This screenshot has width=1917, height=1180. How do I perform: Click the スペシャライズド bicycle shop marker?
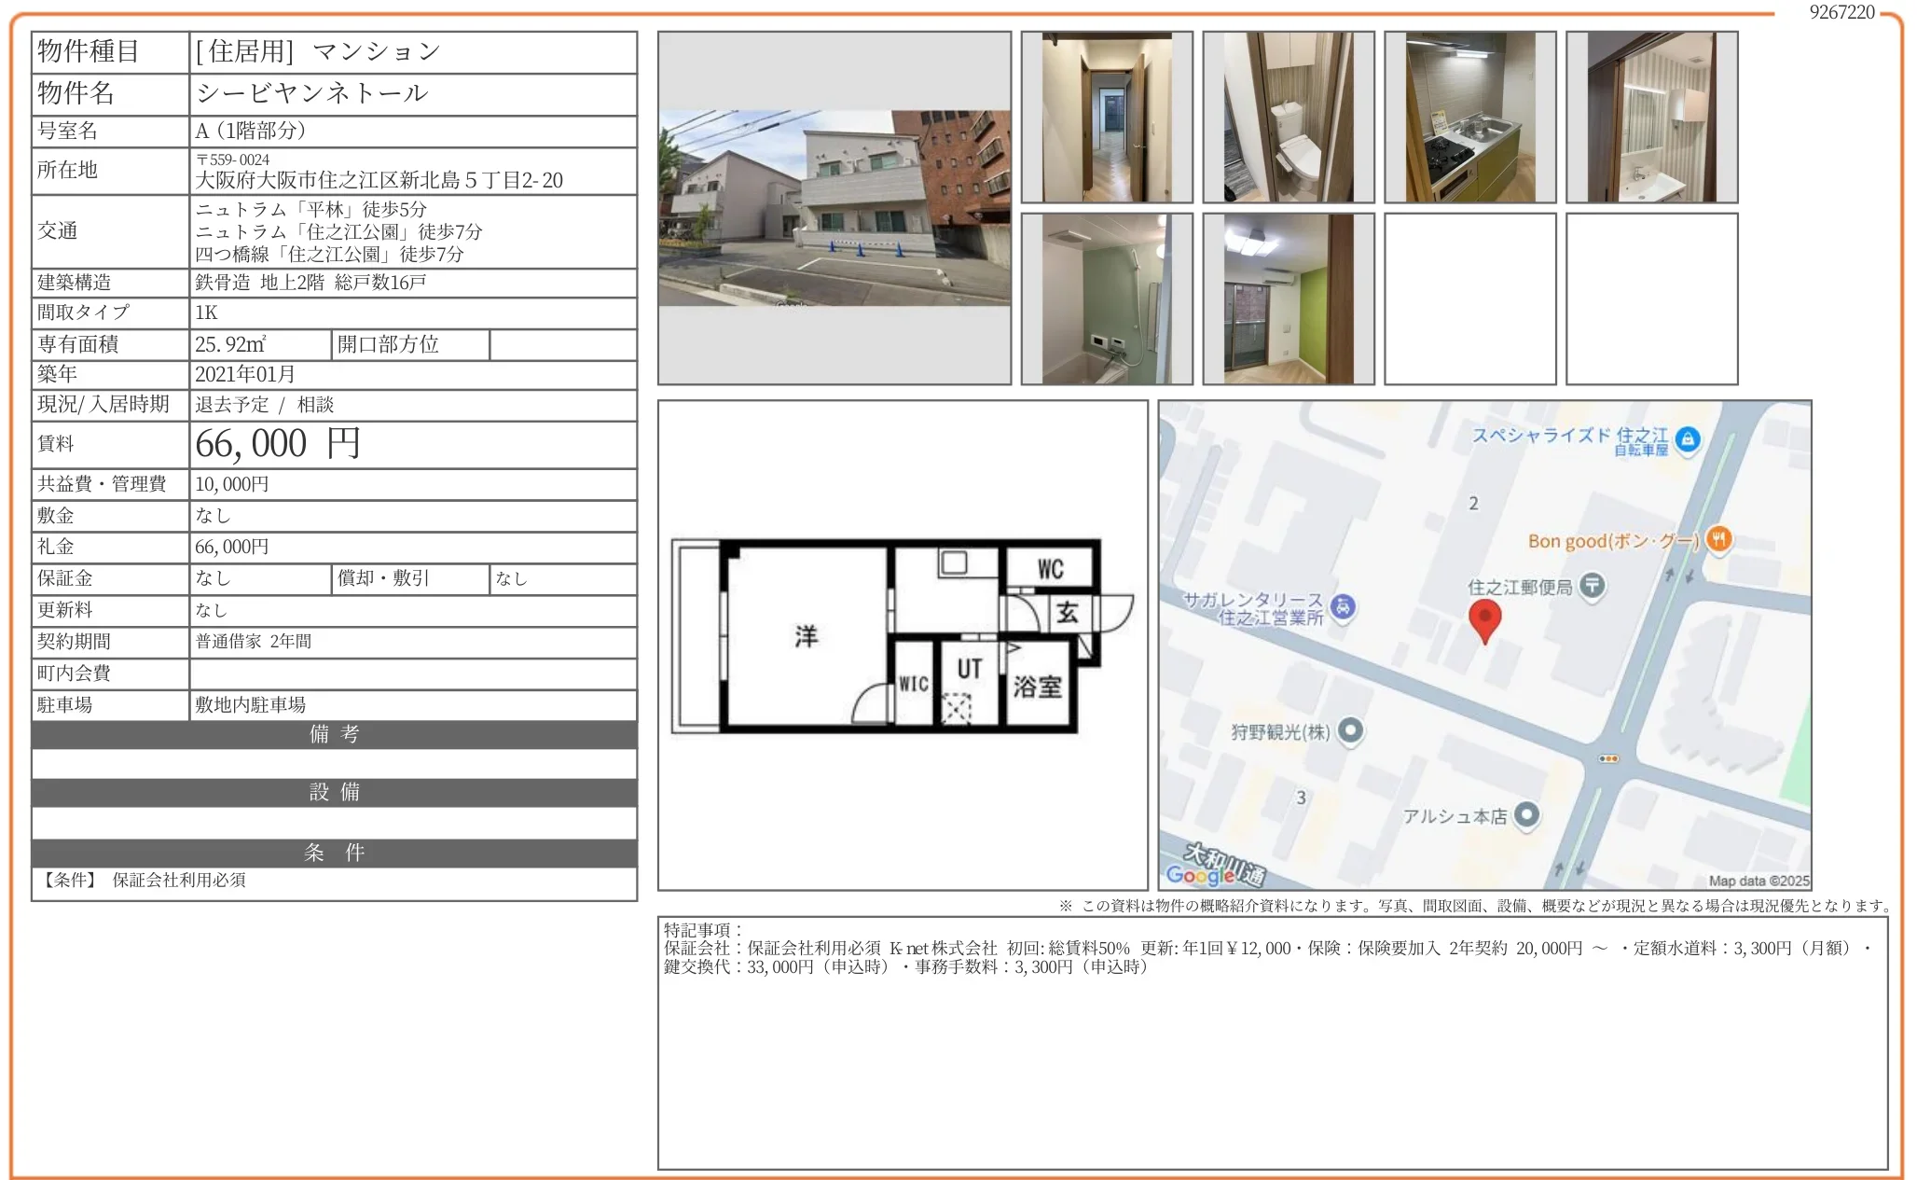[x=1688, y=438]
